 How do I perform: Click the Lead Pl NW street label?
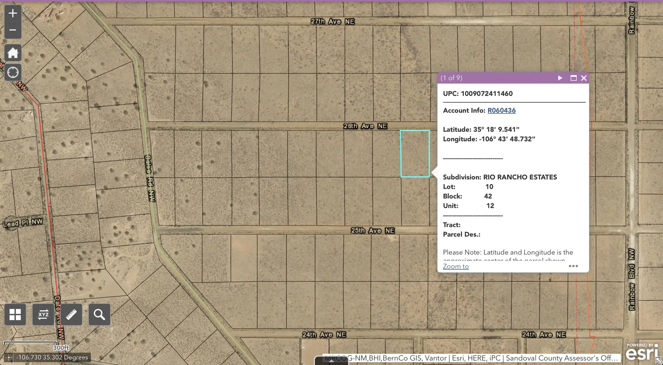tap(23, 223)
